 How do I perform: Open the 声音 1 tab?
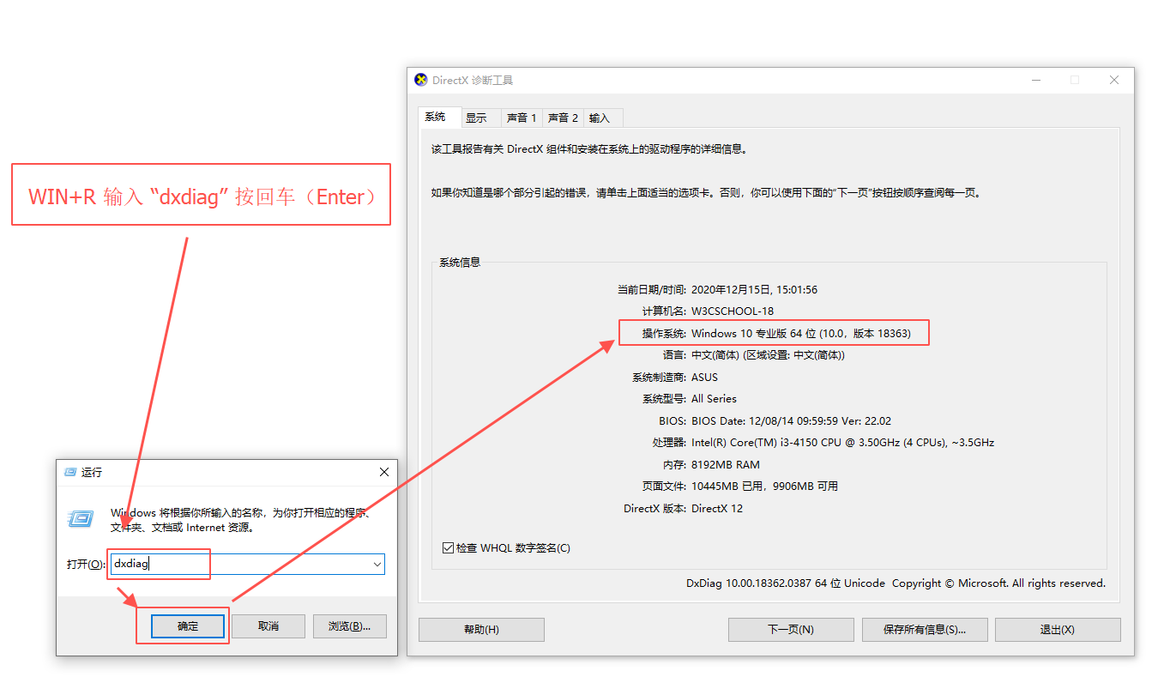pos(522,118)
